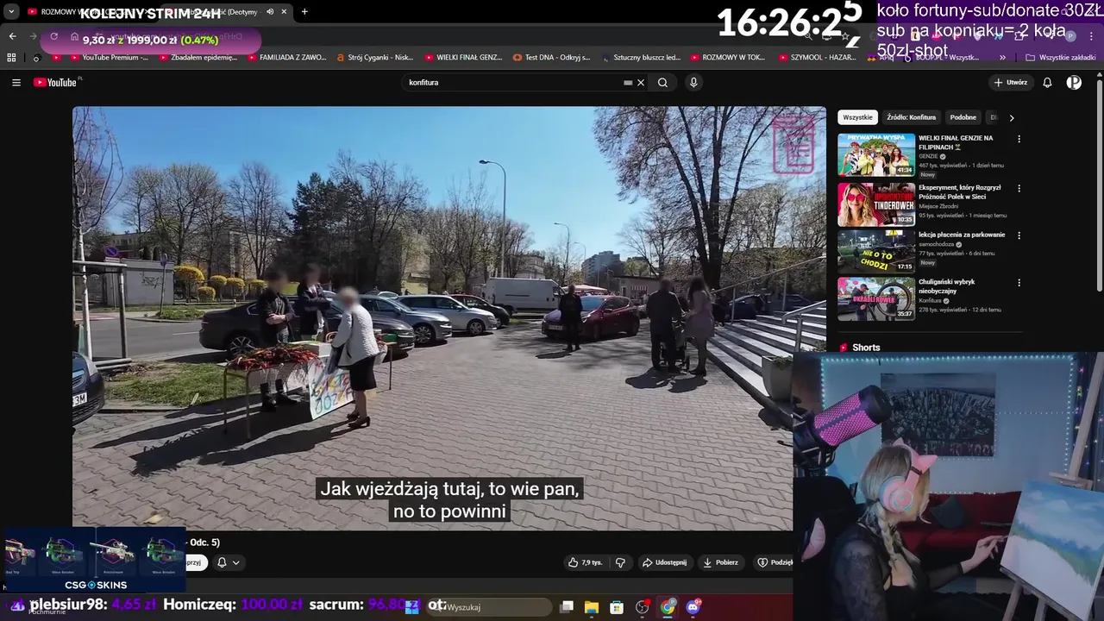Dislike the video with thumbs-down
The width and height of the screenshot is (1104, 621).
[620, 562]
